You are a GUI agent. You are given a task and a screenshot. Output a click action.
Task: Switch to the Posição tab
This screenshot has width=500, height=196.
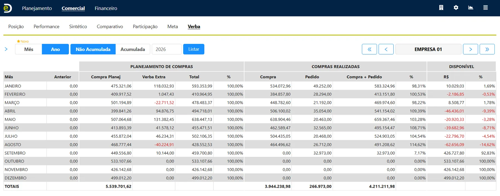(16, 26)
